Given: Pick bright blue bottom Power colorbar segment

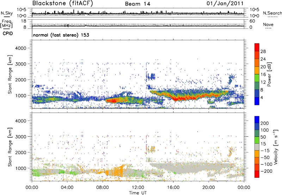Looking at the screenshot, I should (x=257, y=101).
